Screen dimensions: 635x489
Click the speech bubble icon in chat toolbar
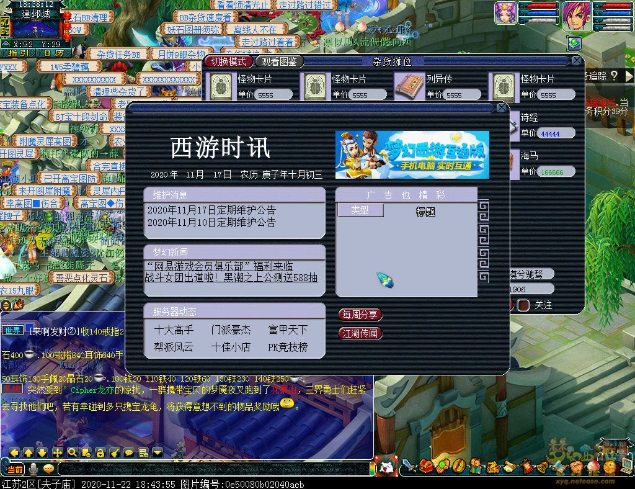pyautogui.click(x=129, y=452)
